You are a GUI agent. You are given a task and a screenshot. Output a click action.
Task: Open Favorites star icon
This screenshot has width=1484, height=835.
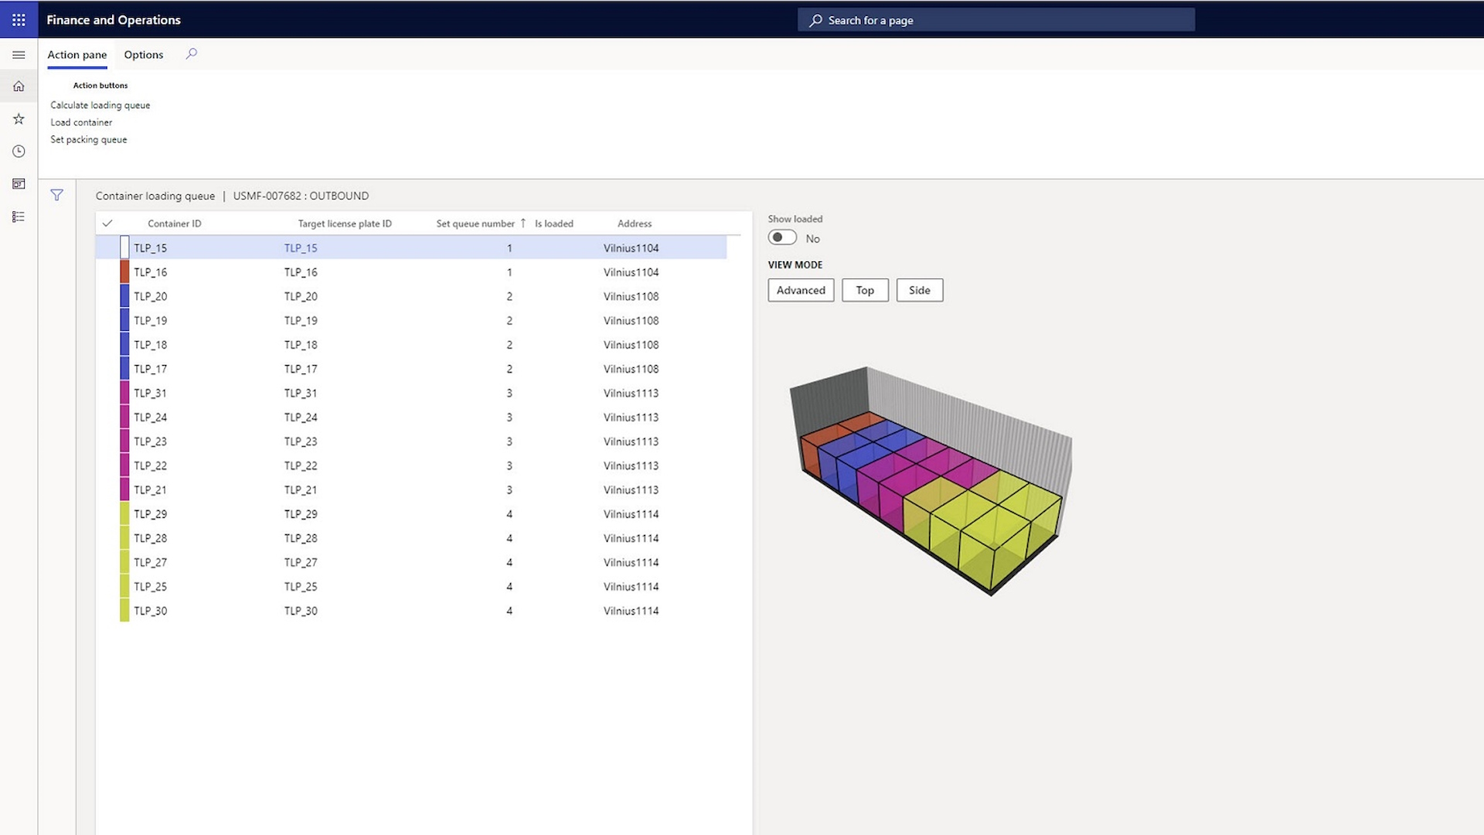click(x=19, y=119)
